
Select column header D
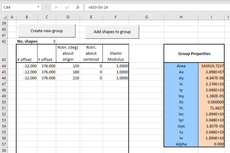[68, 17]
